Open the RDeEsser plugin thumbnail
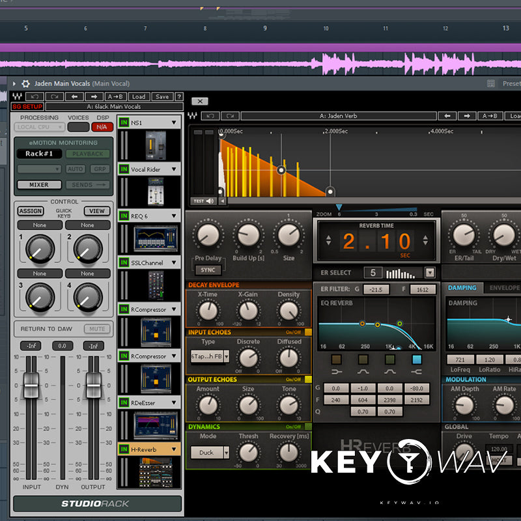Image resolution: width=521 pixels, height=521 pixels. click(156, 425)
